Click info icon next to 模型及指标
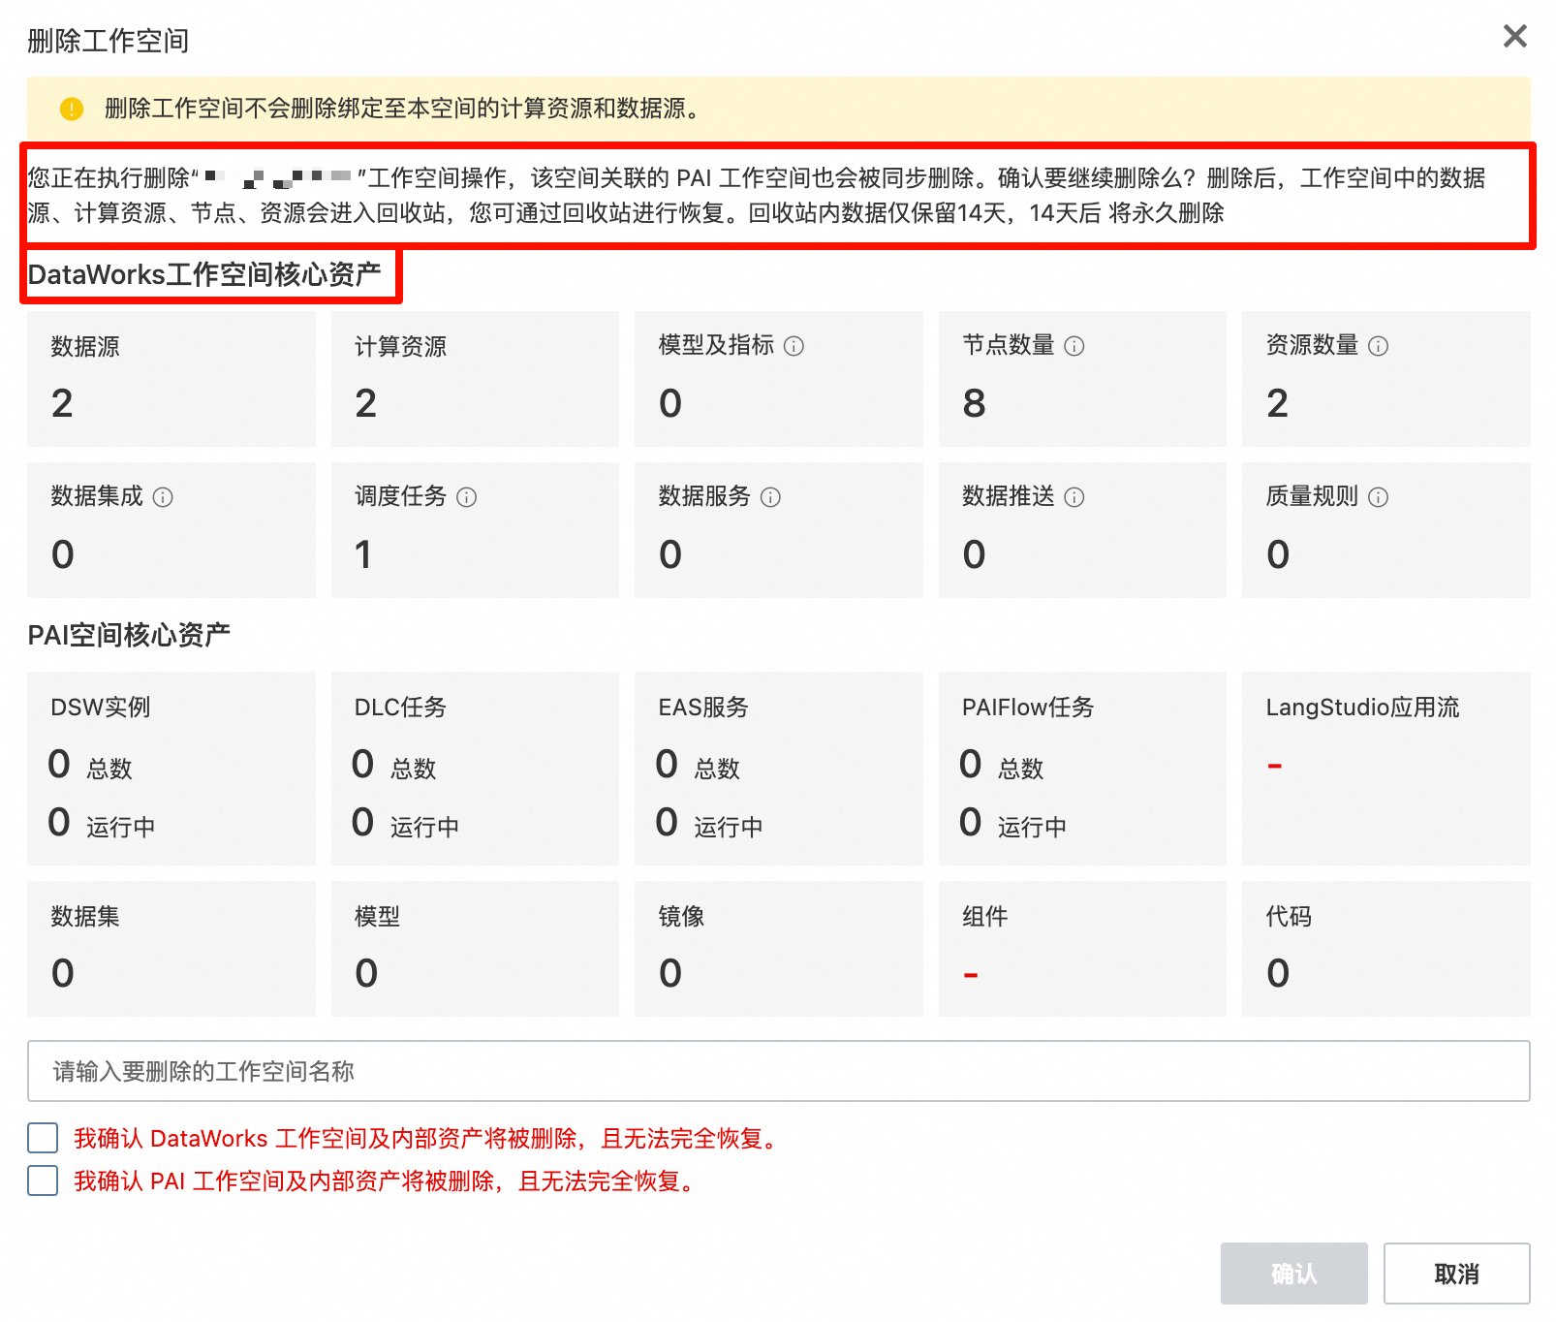 [794, 346]
